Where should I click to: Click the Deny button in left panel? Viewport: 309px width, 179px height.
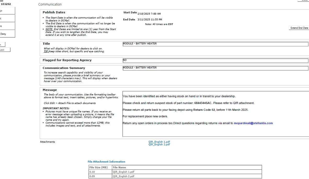click(x=7, y=34)
